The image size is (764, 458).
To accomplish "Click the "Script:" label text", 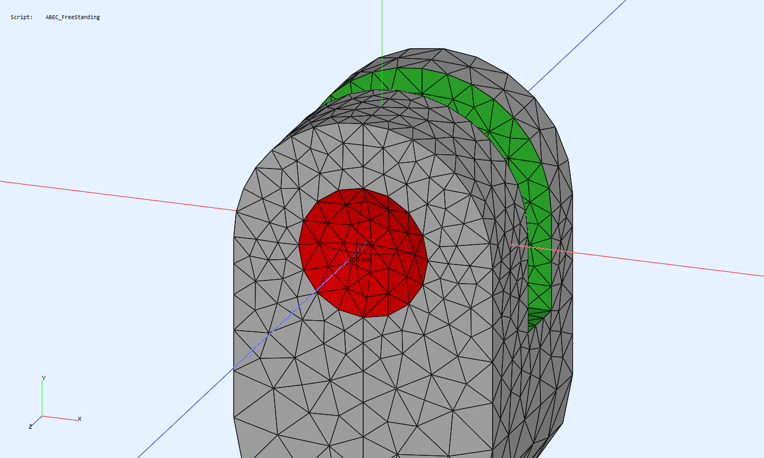I will (22, 17).
